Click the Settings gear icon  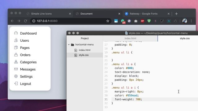[x=16, y=76]
